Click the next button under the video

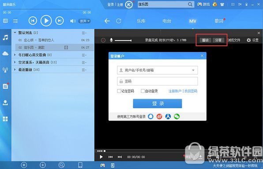120,157
